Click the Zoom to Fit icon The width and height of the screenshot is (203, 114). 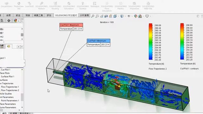point(93,16)
